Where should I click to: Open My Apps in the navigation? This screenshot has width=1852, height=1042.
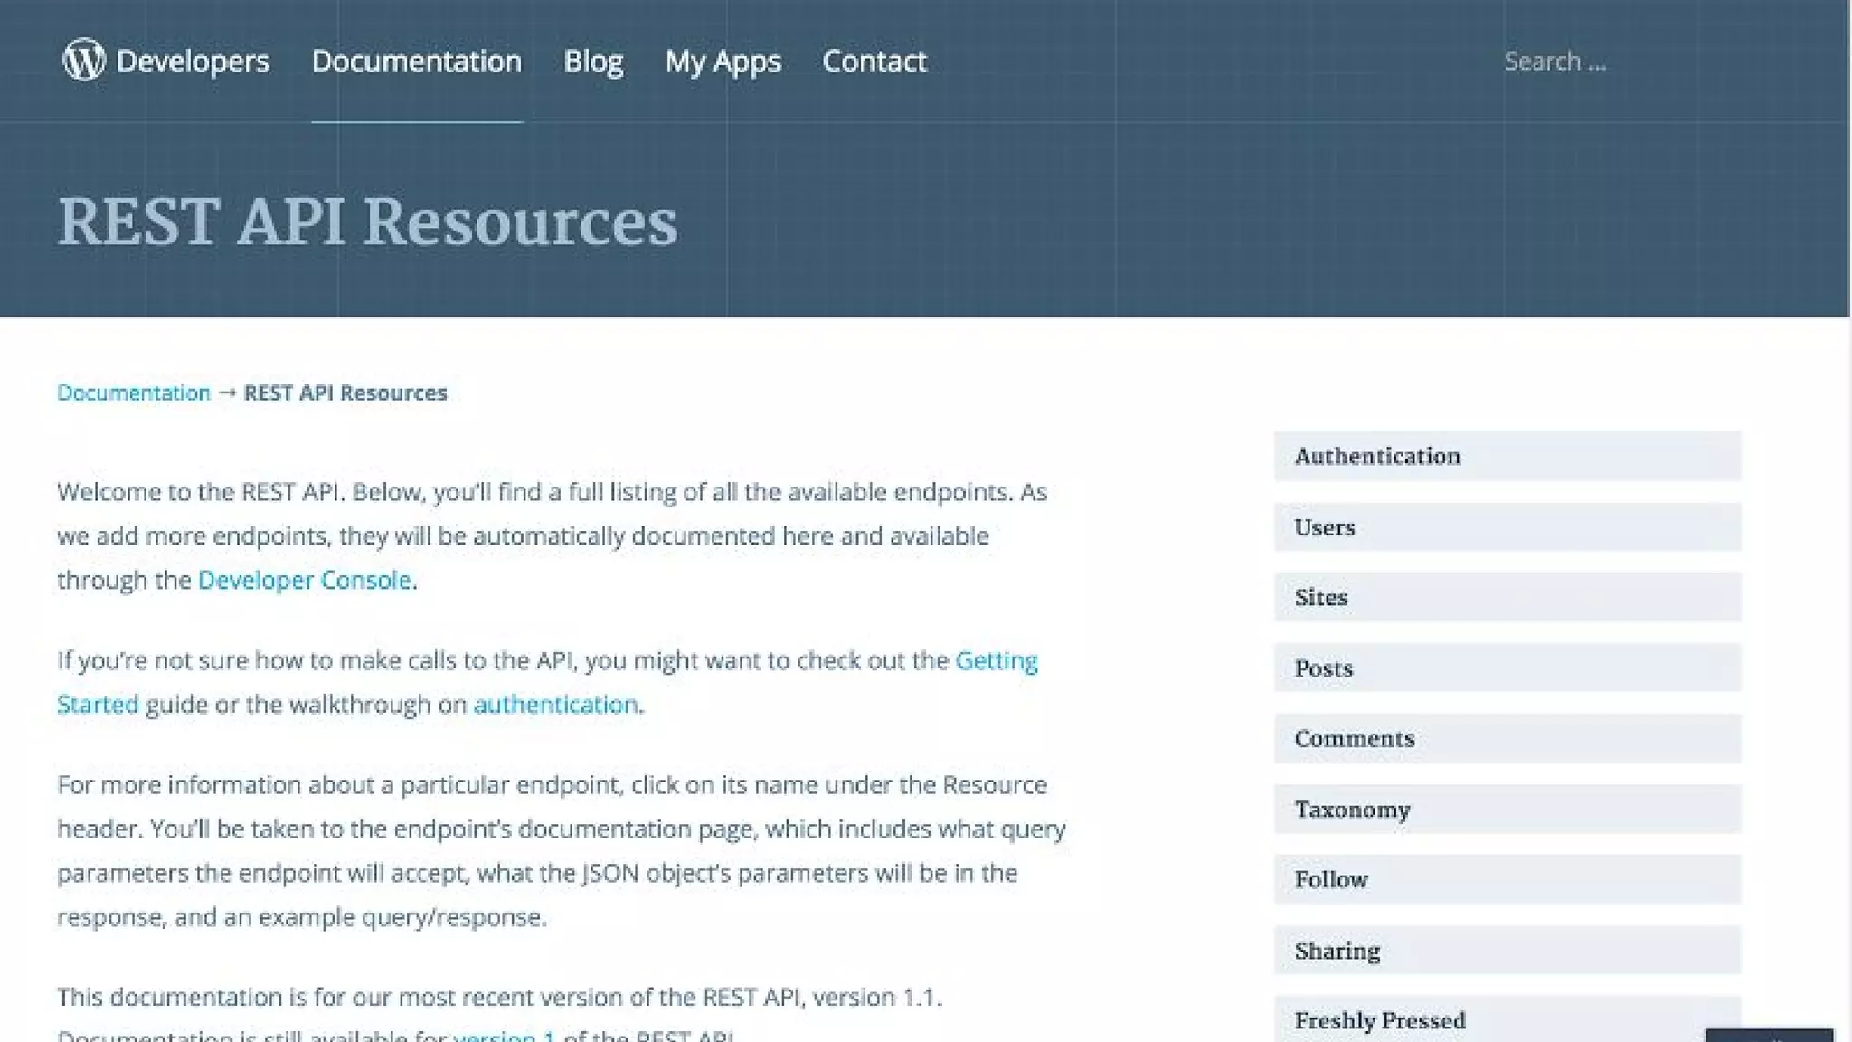point(723,62)
